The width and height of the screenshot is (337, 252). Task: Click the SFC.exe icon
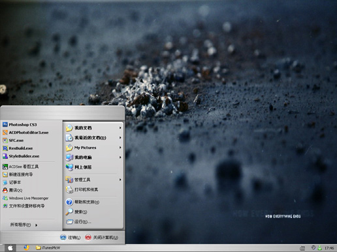tap(5, 141)
